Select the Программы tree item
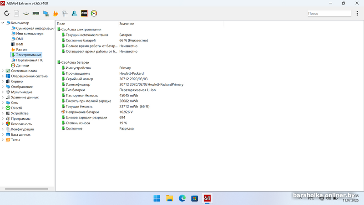The height and width of the screenshot is (205, 364). 18,118
